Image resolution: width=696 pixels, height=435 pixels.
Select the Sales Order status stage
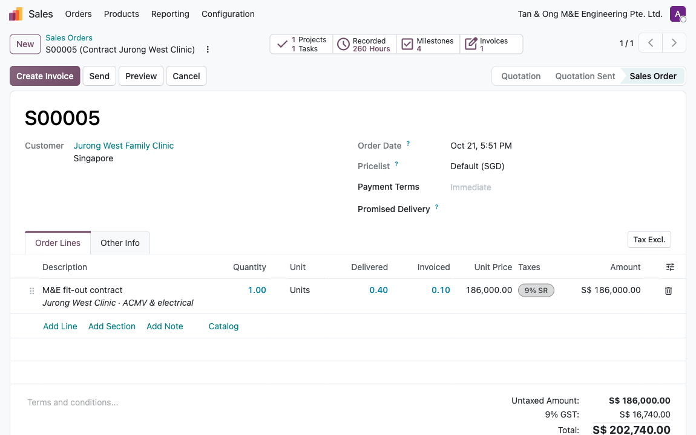pyautogui.click(x=653, y=76)
